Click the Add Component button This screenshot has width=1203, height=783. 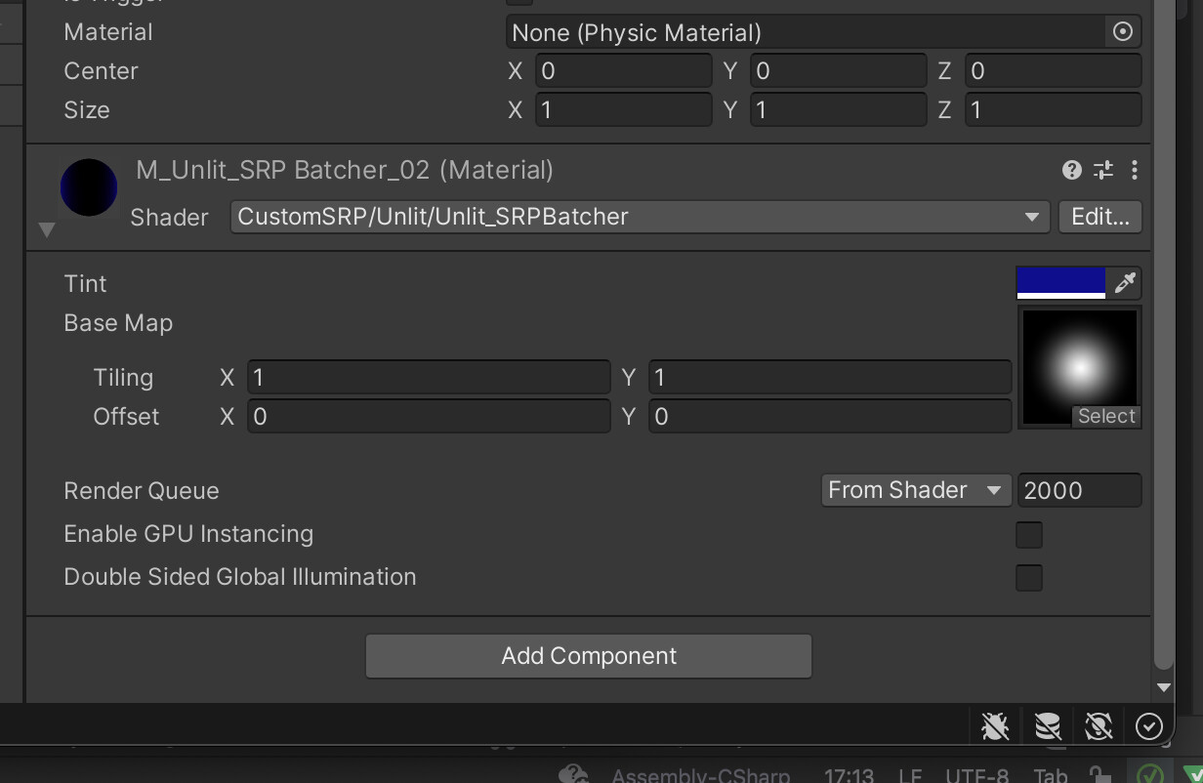pos(589,656)
